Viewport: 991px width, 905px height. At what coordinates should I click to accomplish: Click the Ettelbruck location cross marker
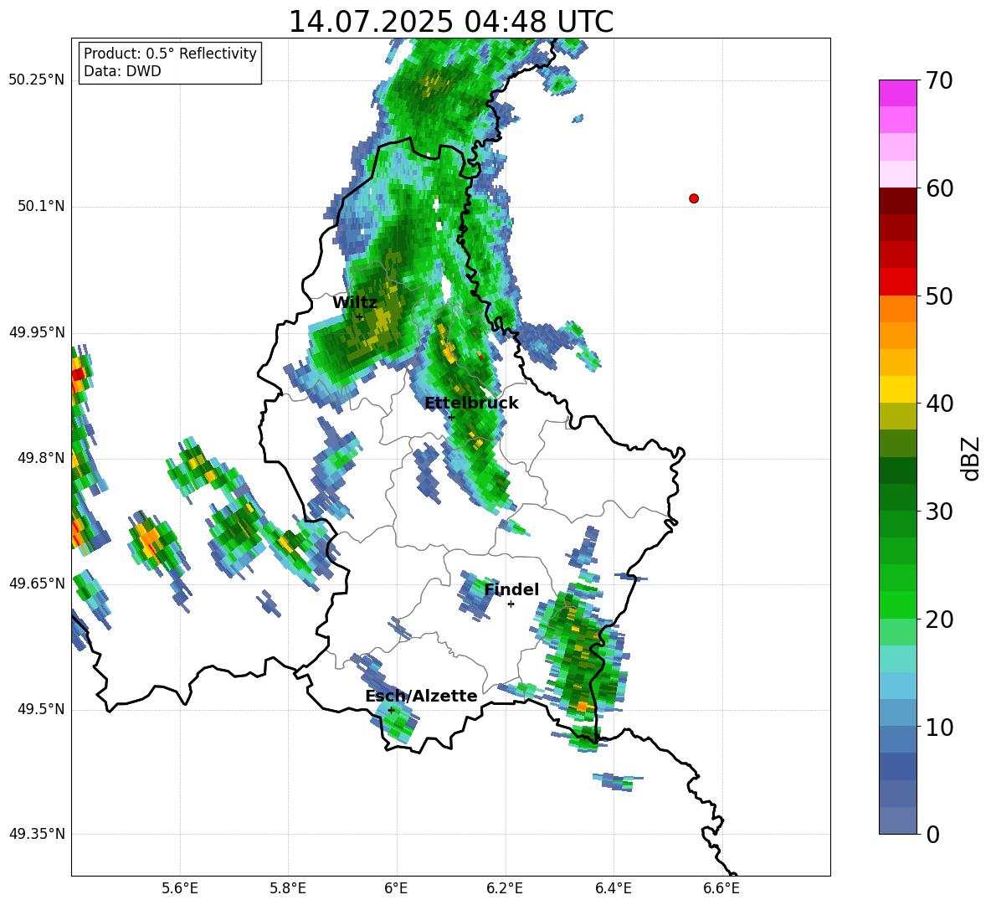451,417
